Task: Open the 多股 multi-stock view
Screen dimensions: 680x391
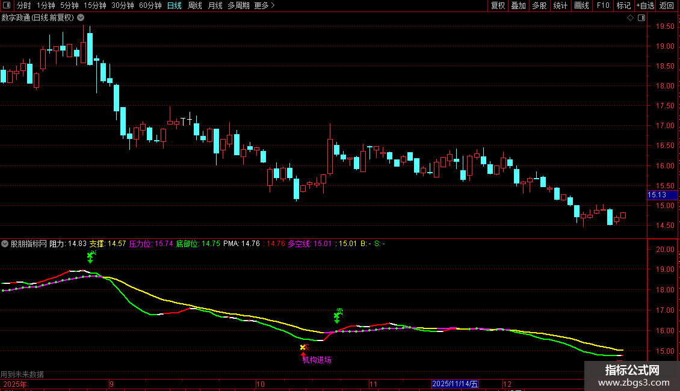Action: pyautogui.click(x=539, y=5)
